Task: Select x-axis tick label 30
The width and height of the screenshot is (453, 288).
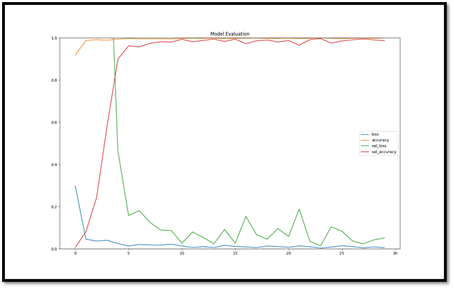Action: click(395, 254)
